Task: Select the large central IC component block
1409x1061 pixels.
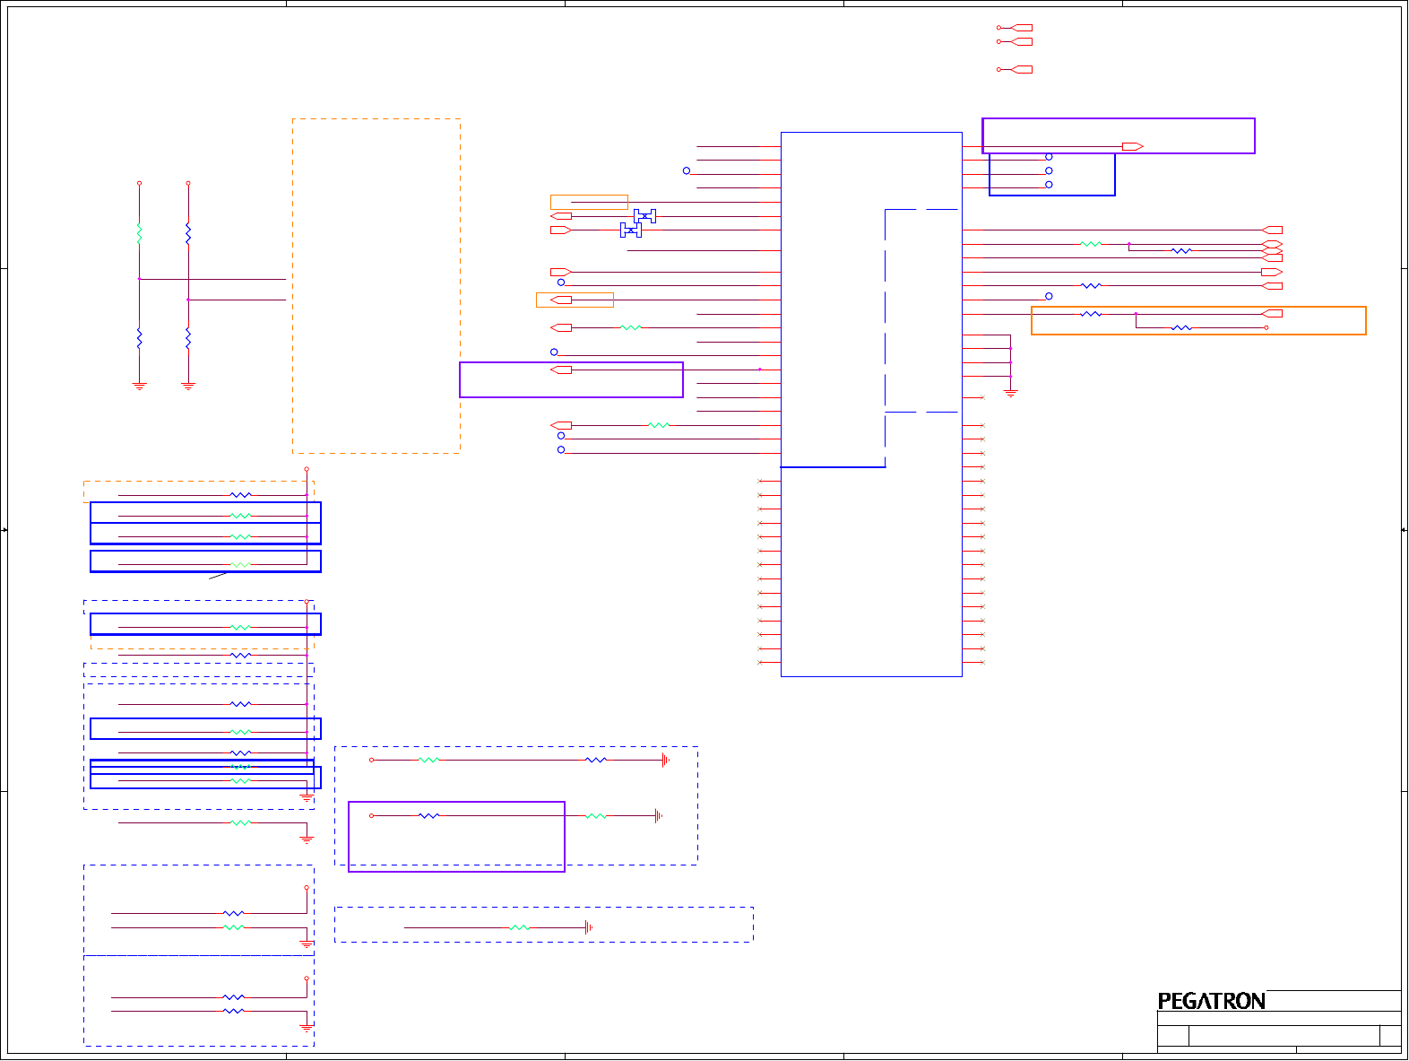Action: tap(871, 404)
